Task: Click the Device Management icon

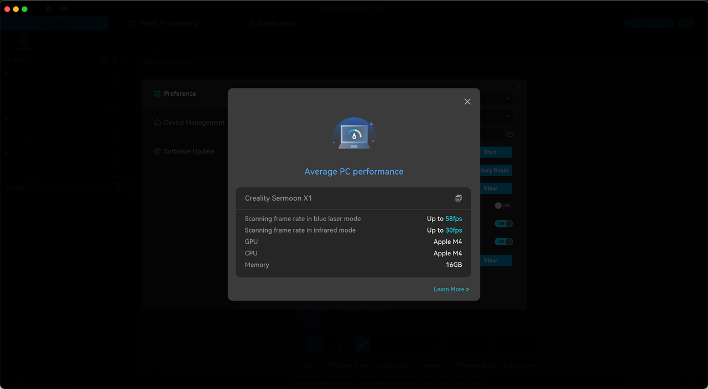Action: point(158,123)
